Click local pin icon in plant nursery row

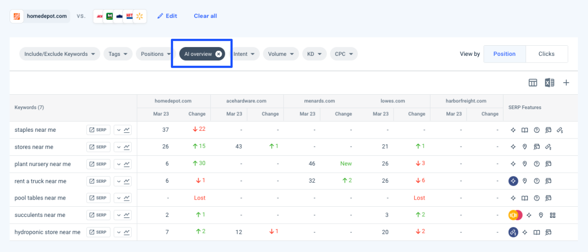pos(525,164)
